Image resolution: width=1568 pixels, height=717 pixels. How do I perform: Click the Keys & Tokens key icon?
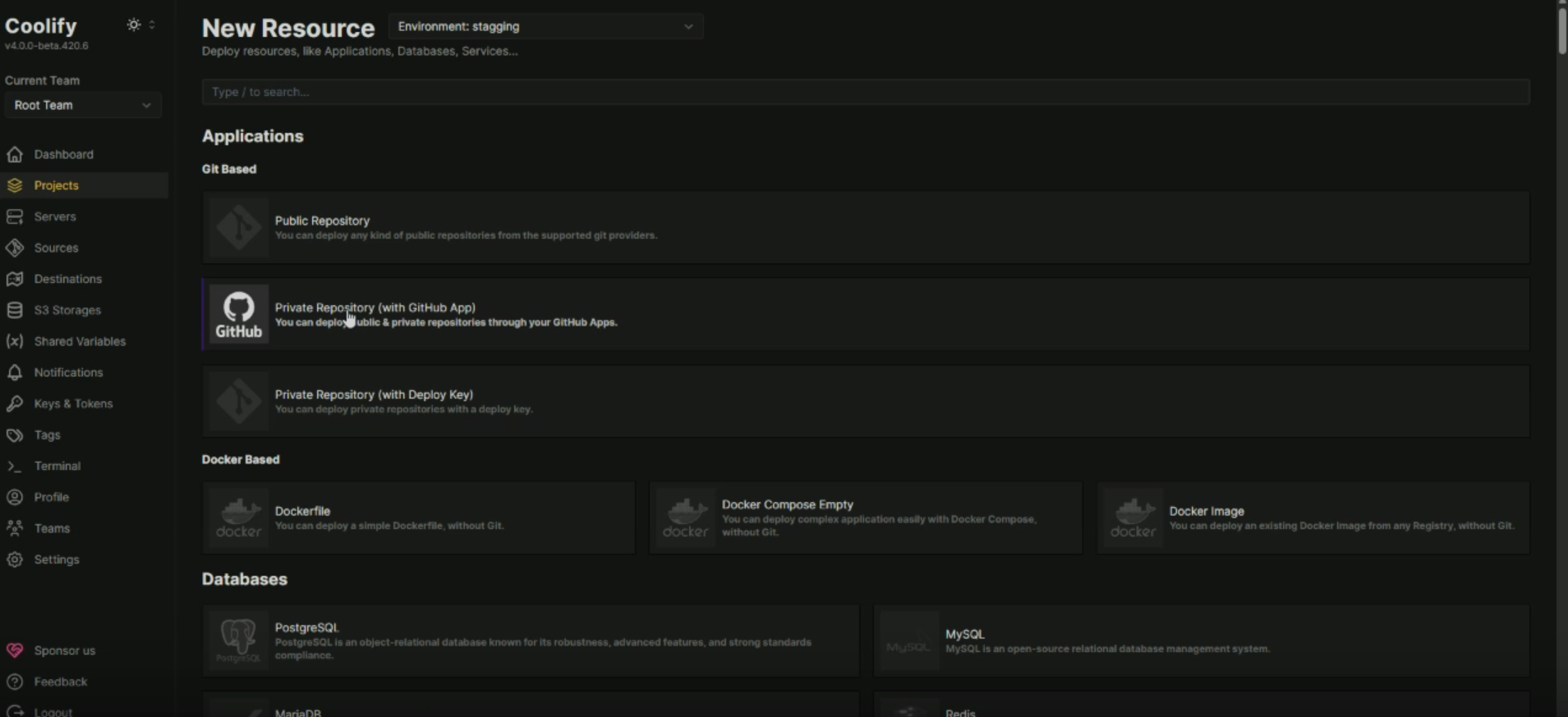coord(15,404)
